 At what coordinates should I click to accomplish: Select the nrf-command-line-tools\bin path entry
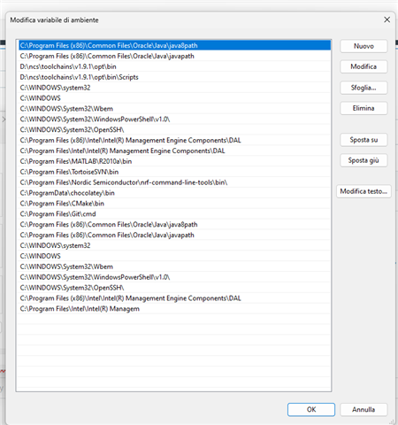coord(174,182)
